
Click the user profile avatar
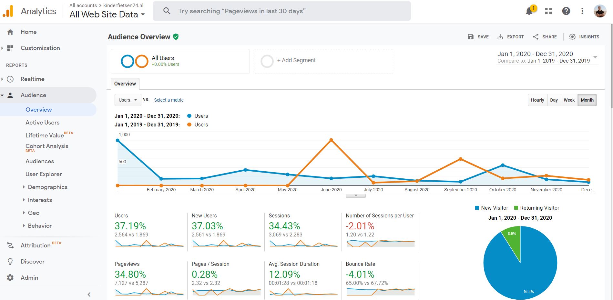tap(600, 11)
